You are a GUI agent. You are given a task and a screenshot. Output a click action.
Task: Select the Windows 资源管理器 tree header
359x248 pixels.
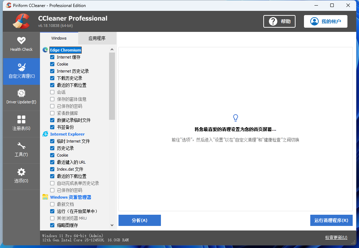point(70,197)
